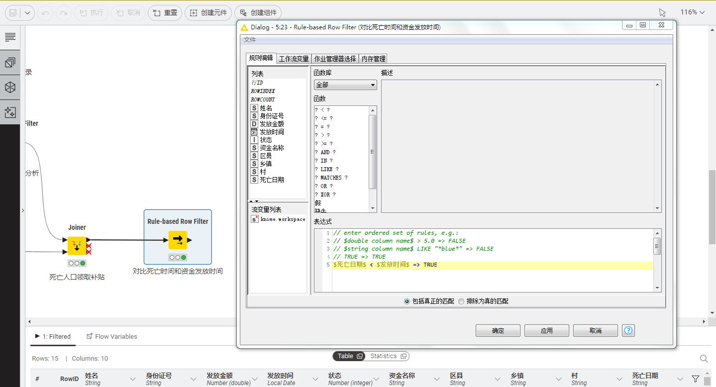The image size is (716, 387).
Task: Click the table filter funnel icon
Action: pos(696,379)
